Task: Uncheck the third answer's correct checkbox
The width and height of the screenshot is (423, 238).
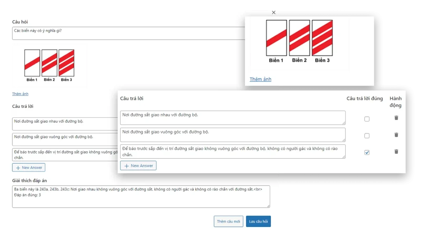Action: pyautogui.click(x=367, y=152)
